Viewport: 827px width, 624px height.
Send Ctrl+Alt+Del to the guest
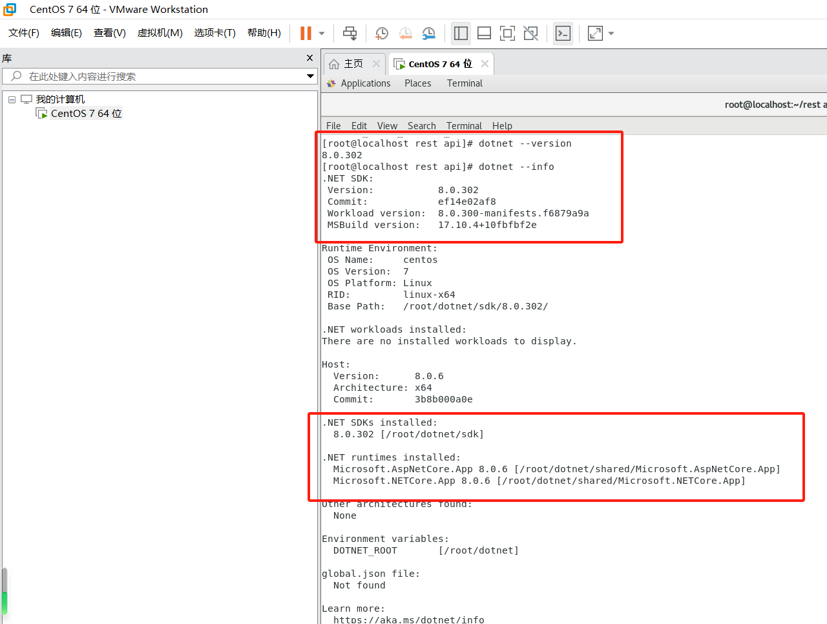[350, 33]
